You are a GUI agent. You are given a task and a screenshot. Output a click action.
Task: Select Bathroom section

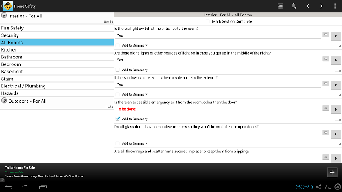(57, 57)
